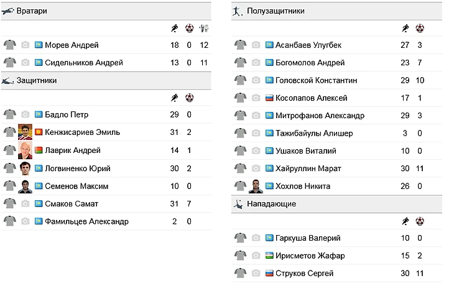Open Смаков Самат player profile
The height and width of the screenshot is (291, 454).
[x=72, y=203]
